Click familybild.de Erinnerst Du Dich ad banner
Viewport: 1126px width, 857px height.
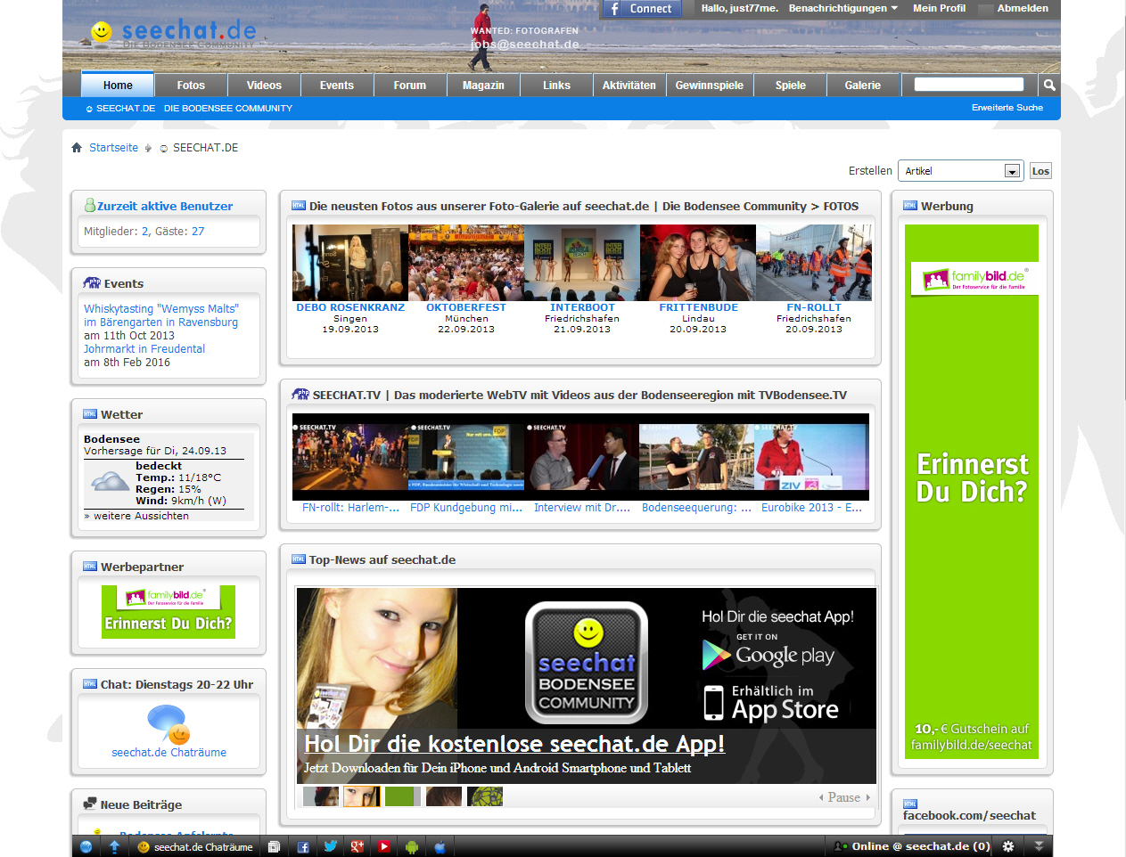click(972, 492)
